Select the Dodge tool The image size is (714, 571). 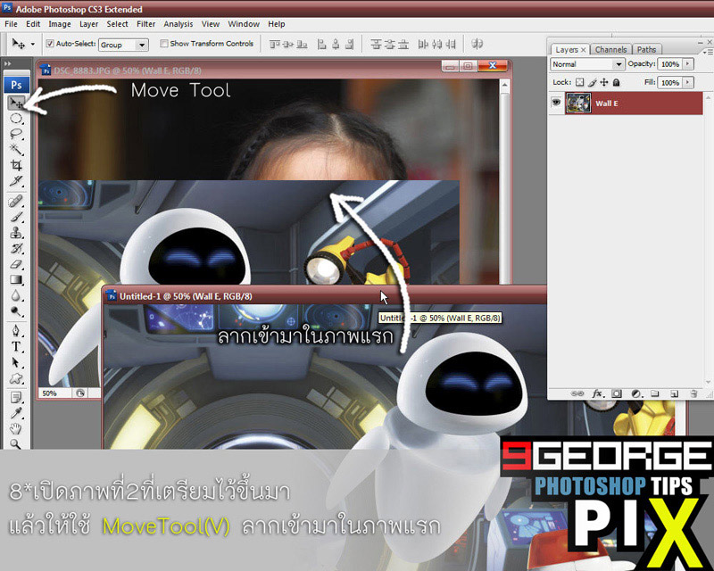tap(16, 311)
